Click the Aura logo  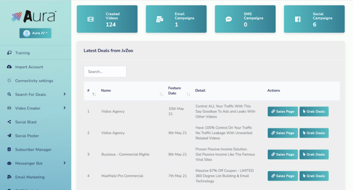click(x=34, y=16)
